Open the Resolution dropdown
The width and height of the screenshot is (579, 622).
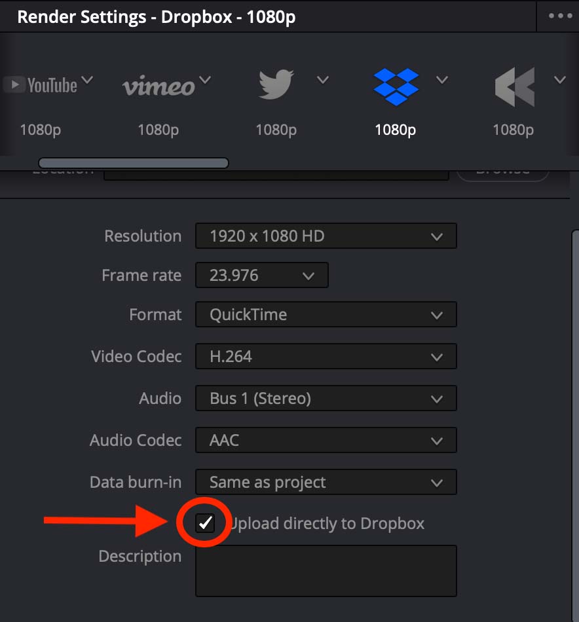[326, 236]
